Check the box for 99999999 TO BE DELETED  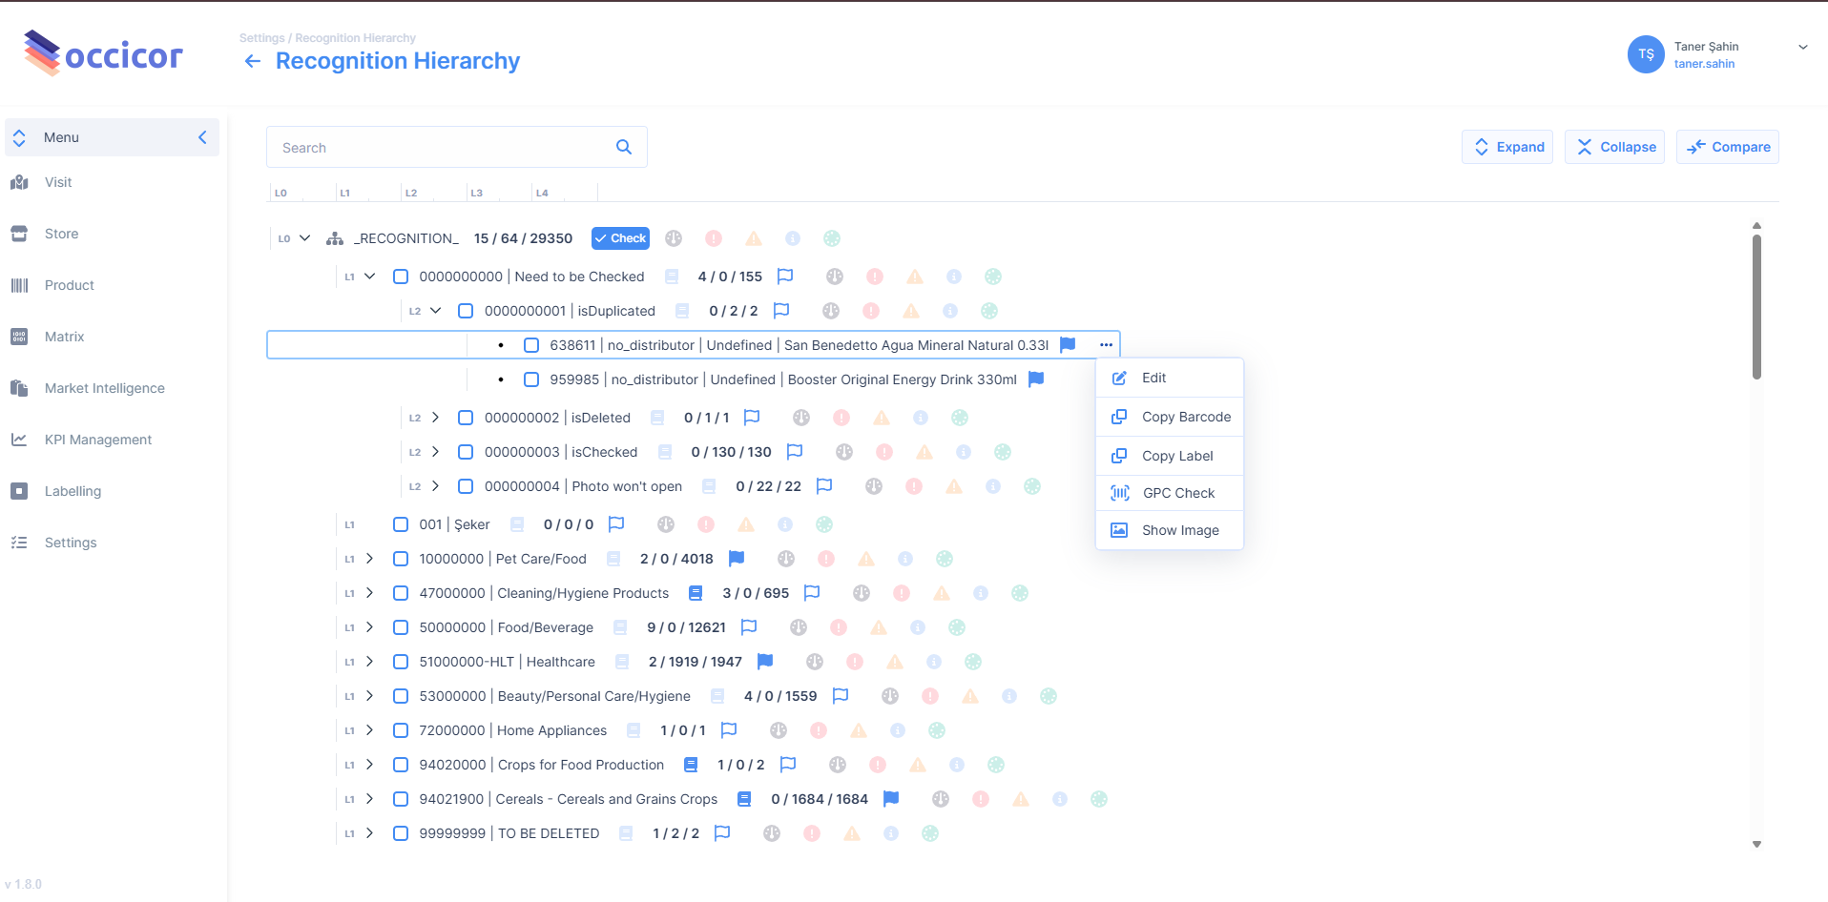pyautogui.click(x=401, y=833)
